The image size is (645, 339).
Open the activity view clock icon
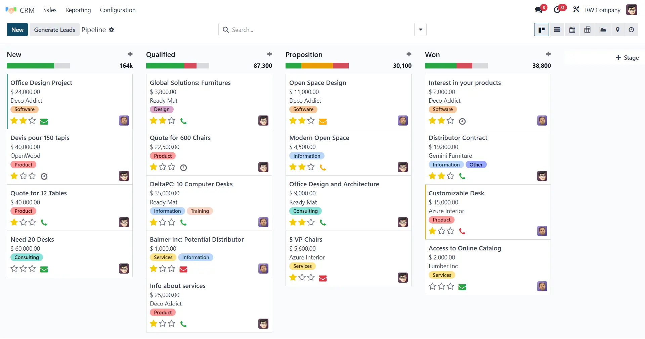pyautogui.click(x=631, y=30)
